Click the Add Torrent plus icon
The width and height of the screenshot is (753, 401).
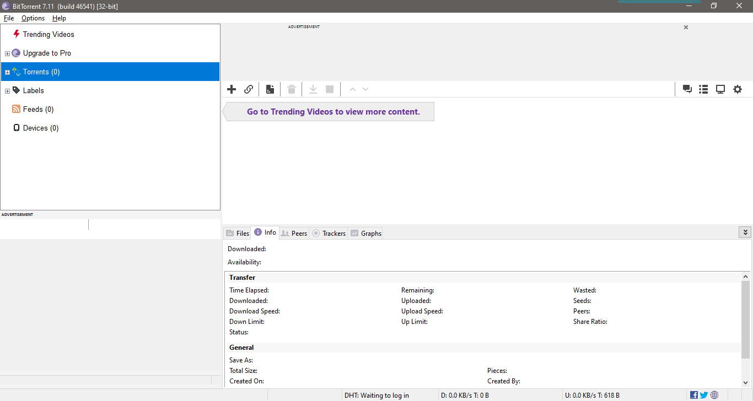pyautogui.click(x=232, y=89)
